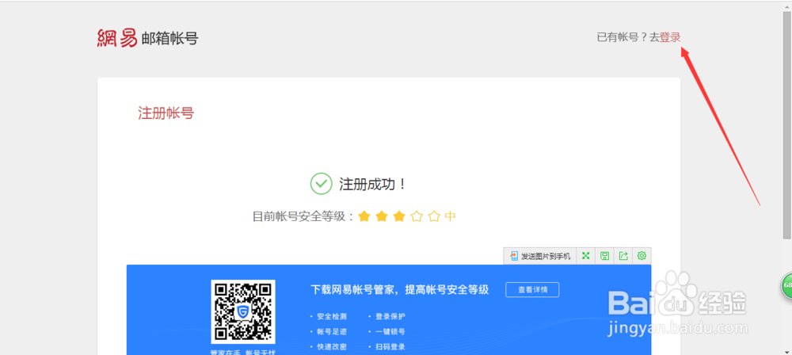
Task: Click the 查看详情 view details button
Action: coord(532,290)
